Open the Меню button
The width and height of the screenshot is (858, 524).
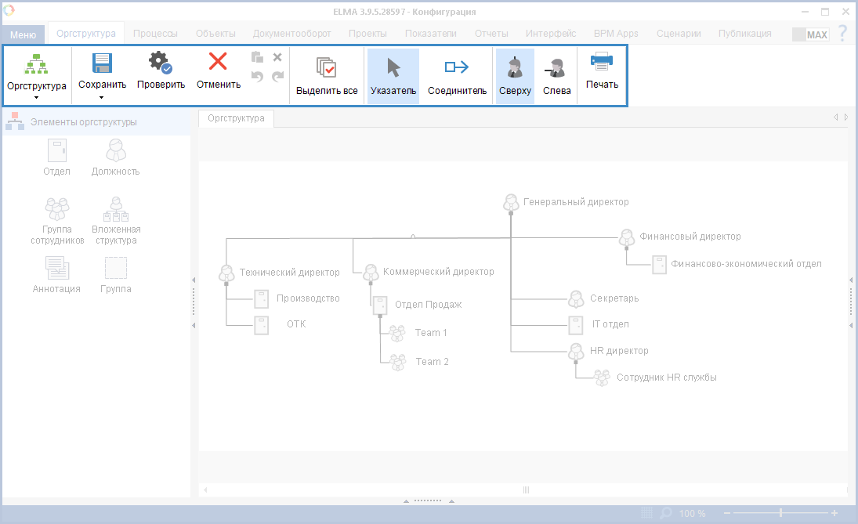pyautogui.click(x=23, y=34)
